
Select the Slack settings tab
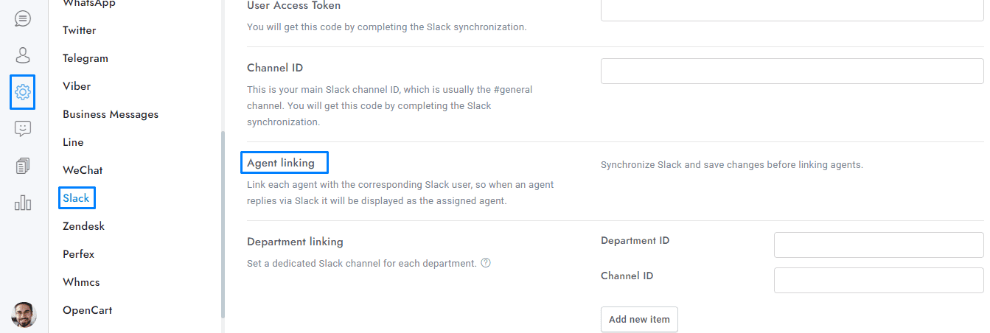click(76, 198)
